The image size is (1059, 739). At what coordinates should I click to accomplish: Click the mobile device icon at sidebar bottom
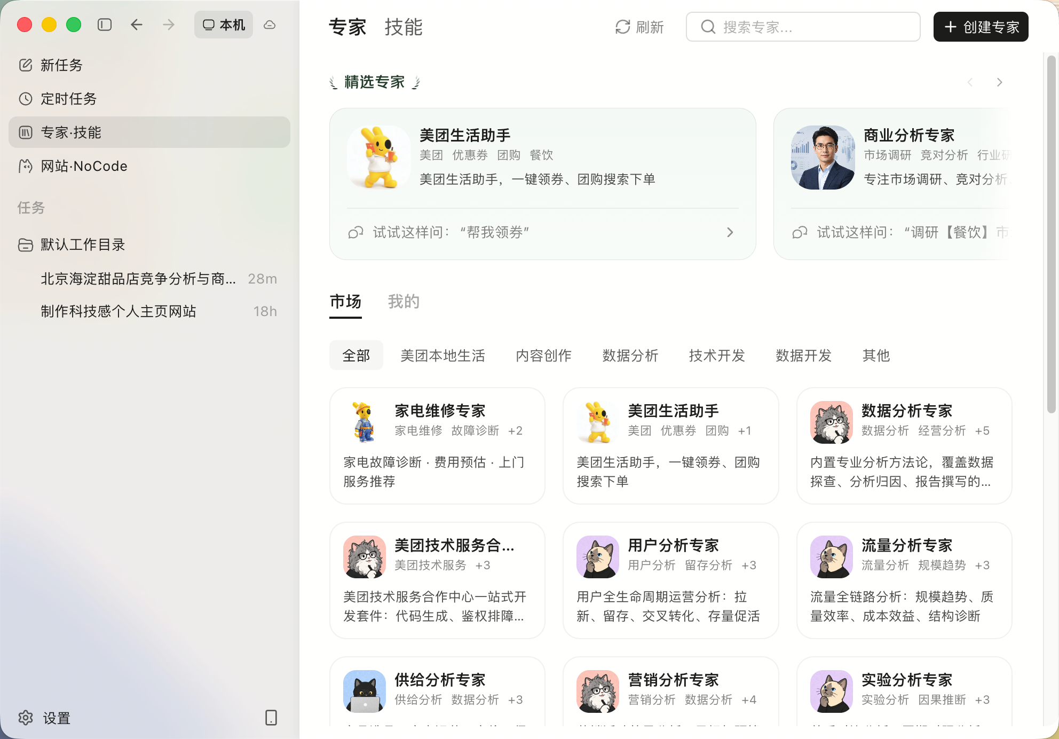click(x=271, y=718)
